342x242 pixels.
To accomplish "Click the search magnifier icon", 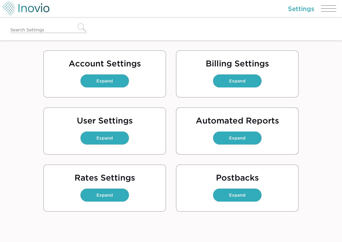I will 81,27.
